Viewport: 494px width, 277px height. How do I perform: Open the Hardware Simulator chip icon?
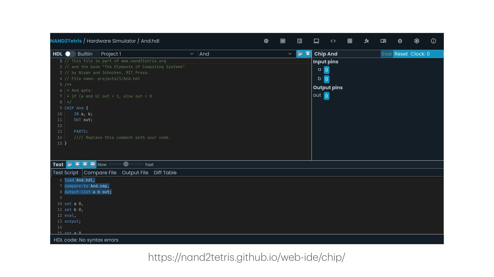coord(266,41)
